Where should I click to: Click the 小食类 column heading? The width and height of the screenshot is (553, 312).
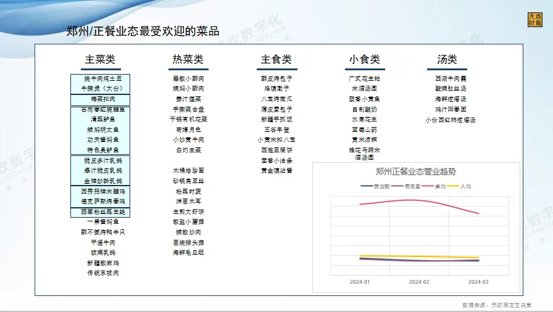365,59
